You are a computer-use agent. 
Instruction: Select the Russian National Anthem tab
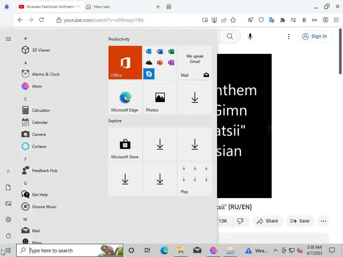tap(50, 7)
